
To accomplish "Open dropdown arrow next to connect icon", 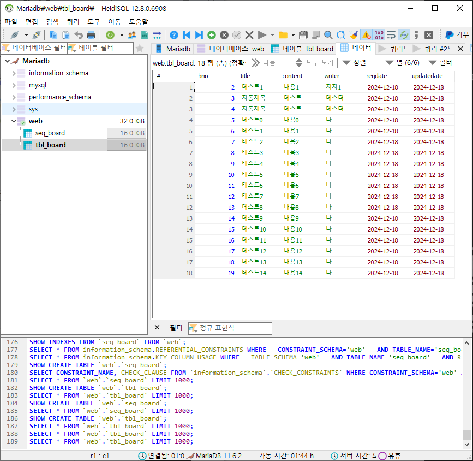I will point(26,35).
